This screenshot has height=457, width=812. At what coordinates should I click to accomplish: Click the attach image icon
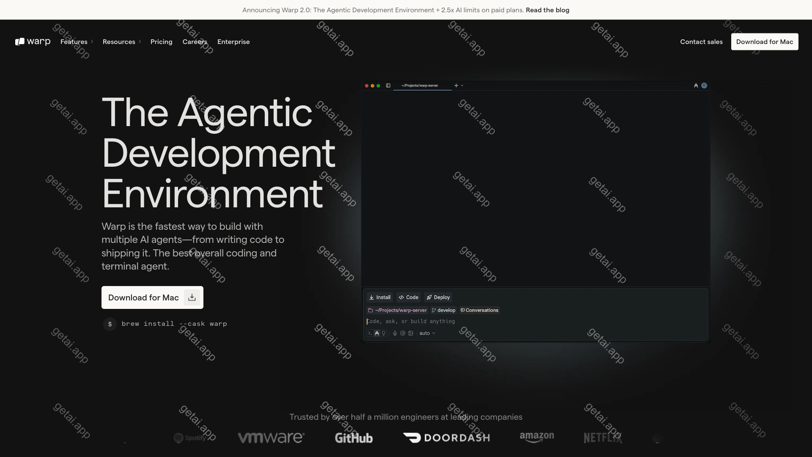point(411,333)
